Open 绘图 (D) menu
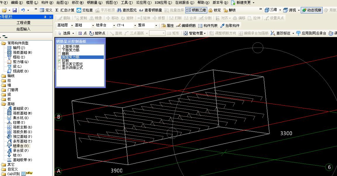Image resolution: width=337 pixels, height=176 pixels. pos(63,3)
